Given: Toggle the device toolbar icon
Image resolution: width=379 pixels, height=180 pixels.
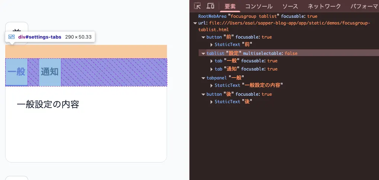Looking at the screenshot, I should coord(211,6).
